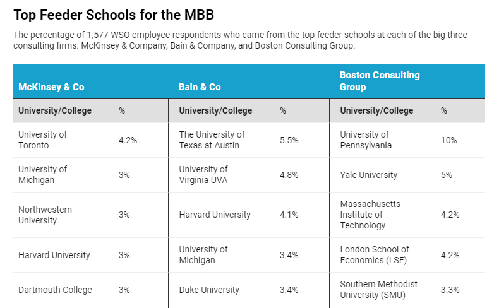Select the McKinsey & Co column header
The width and height of the screenshot is (499, 308).
click(51, 87)
